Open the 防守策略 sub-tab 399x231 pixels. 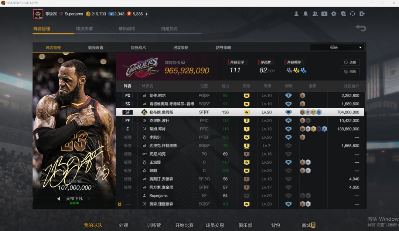224,48
